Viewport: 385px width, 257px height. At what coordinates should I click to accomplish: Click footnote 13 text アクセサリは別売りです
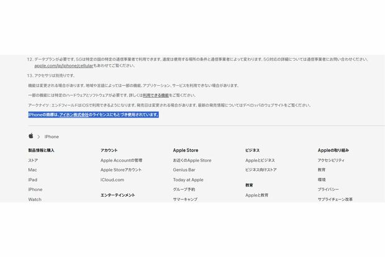coord(55,75)
